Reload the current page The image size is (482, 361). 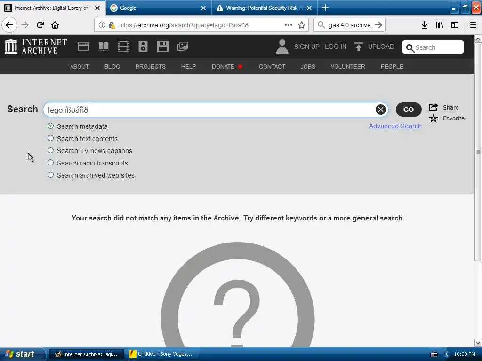[x=40, y=25]
